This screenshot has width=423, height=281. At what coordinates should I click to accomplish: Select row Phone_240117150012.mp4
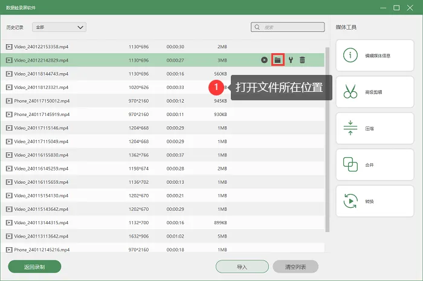click(x=163, y=101)
